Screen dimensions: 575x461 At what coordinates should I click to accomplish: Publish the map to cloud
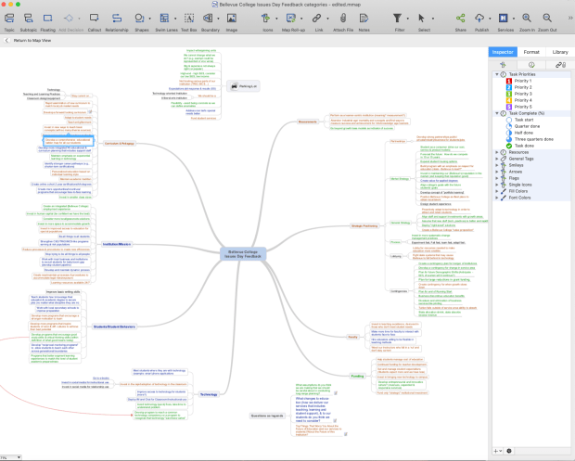point(479,19)
